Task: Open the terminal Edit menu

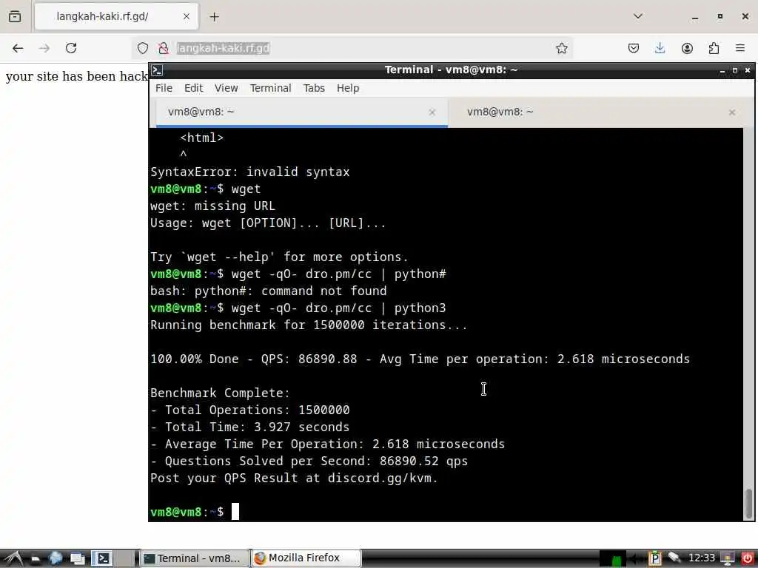Action: tap(193, 89)
